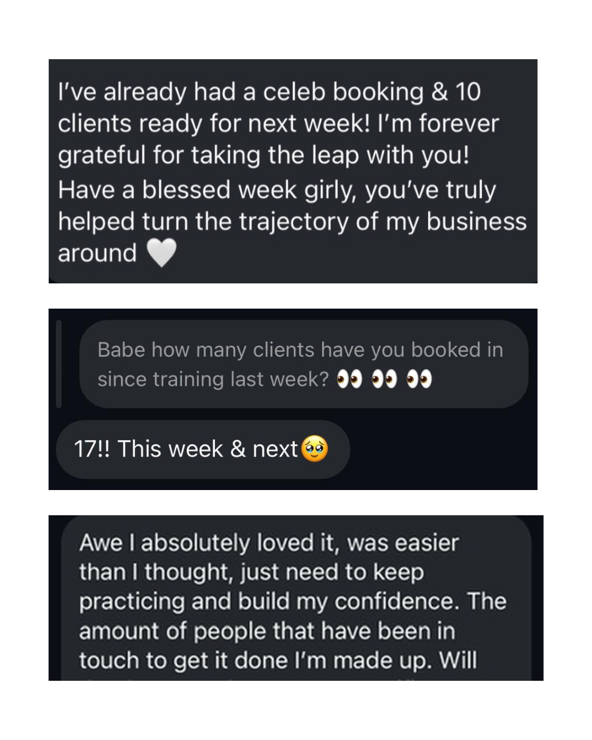Click the white heart emoji after 'around'

click(x=162, y=253)
